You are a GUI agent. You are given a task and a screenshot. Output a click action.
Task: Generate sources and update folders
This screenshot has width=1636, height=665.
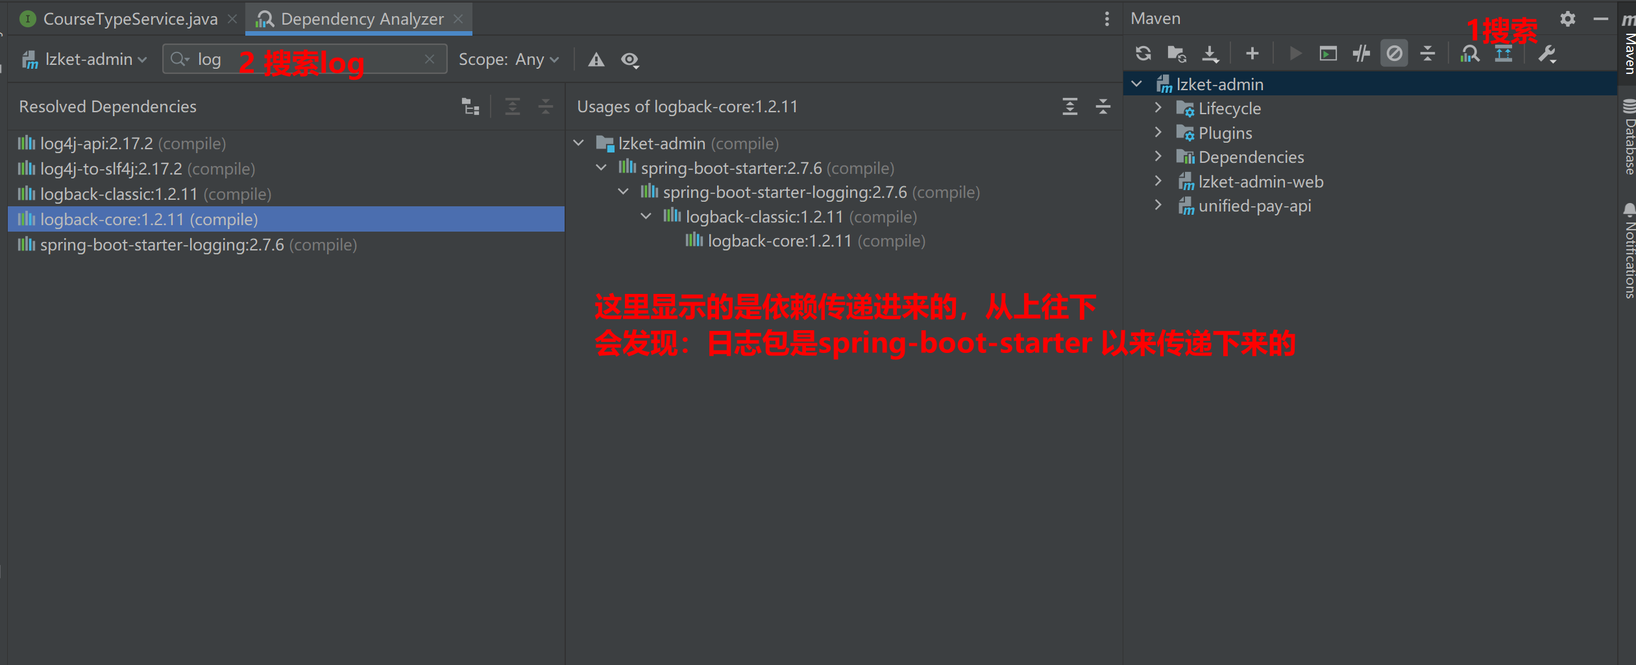coord(1177,54)
